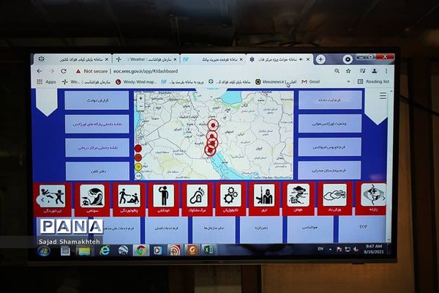Open the emergency bases location map button
439x293 pixels.
(97, 124)
